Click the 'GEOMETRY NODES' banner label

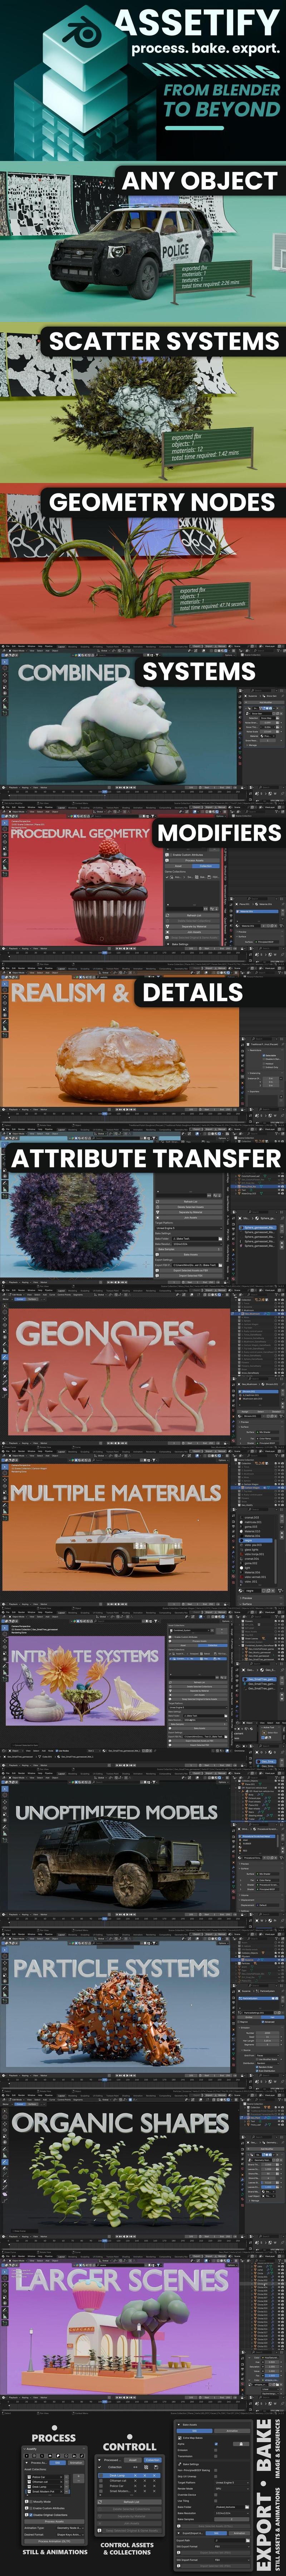(162, 502)
